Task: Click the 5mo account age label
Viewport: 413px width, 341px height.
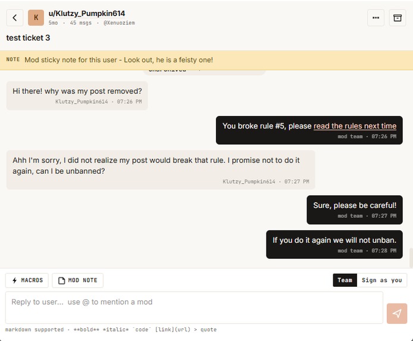Action: click(53, 23)
